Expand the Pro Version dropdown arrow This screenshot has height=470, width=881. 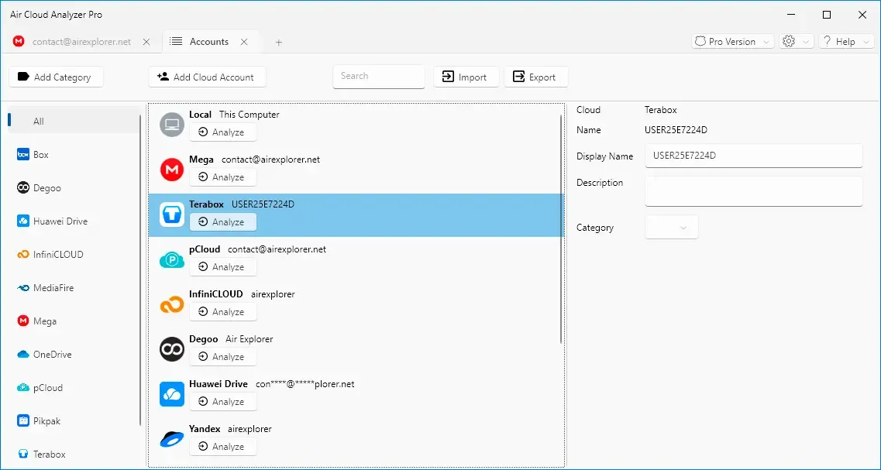766,42
